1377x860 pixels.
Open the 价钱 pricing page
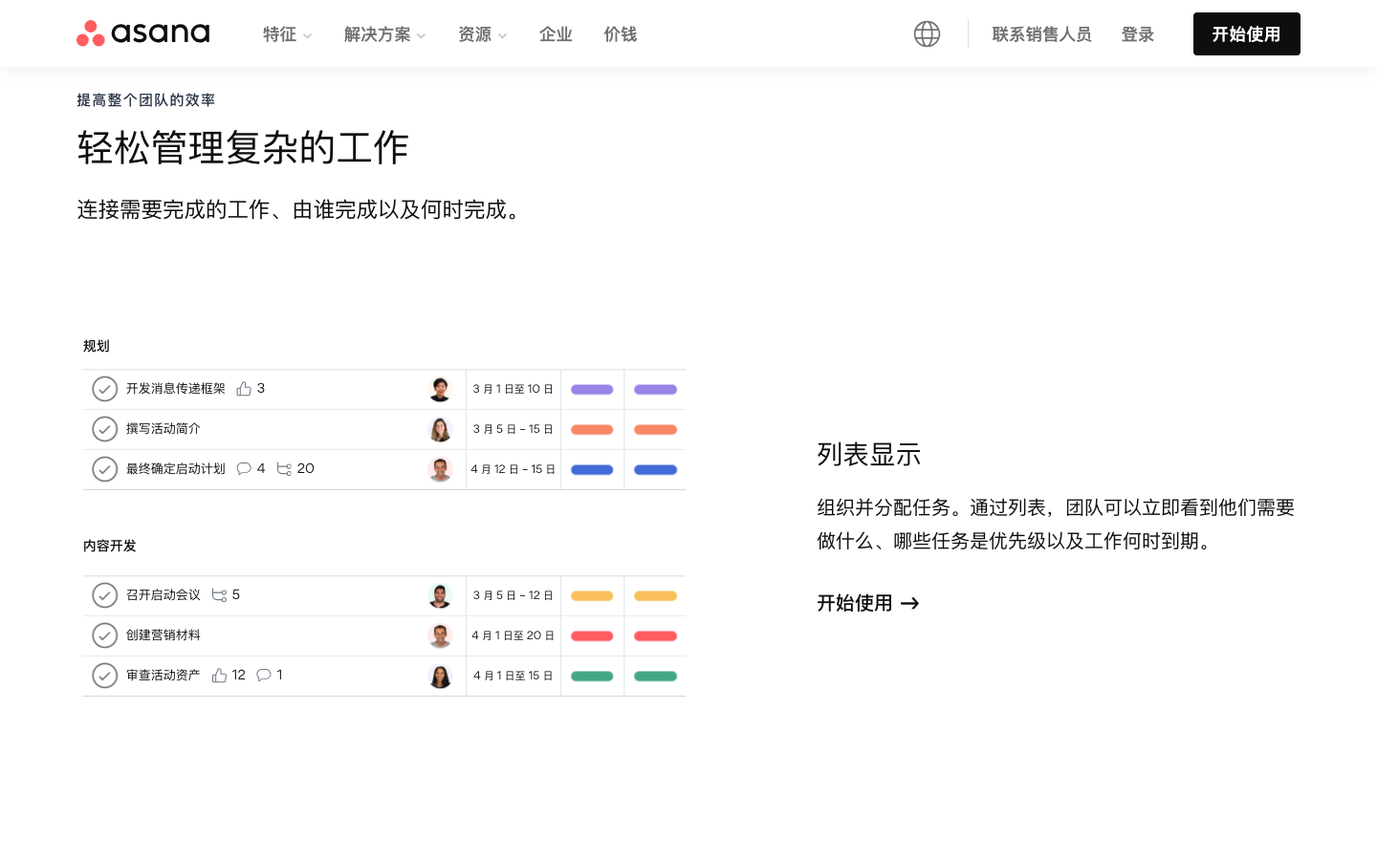621,34
